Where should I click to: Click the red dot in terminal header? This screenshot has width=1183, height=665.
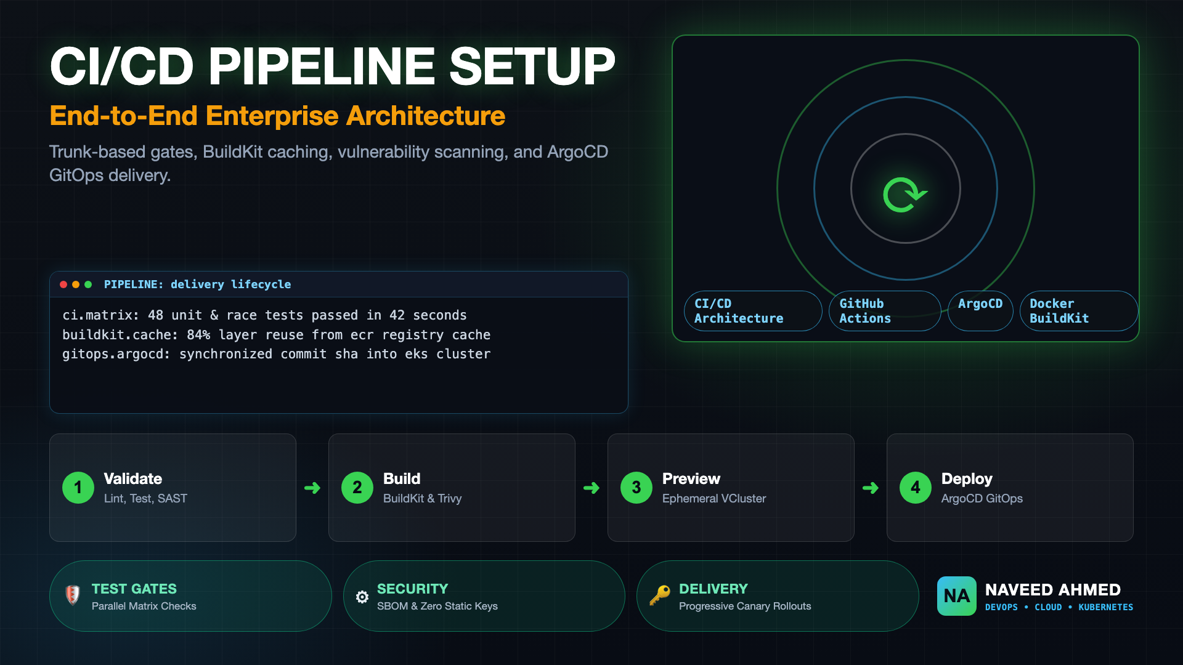point(63,284)
